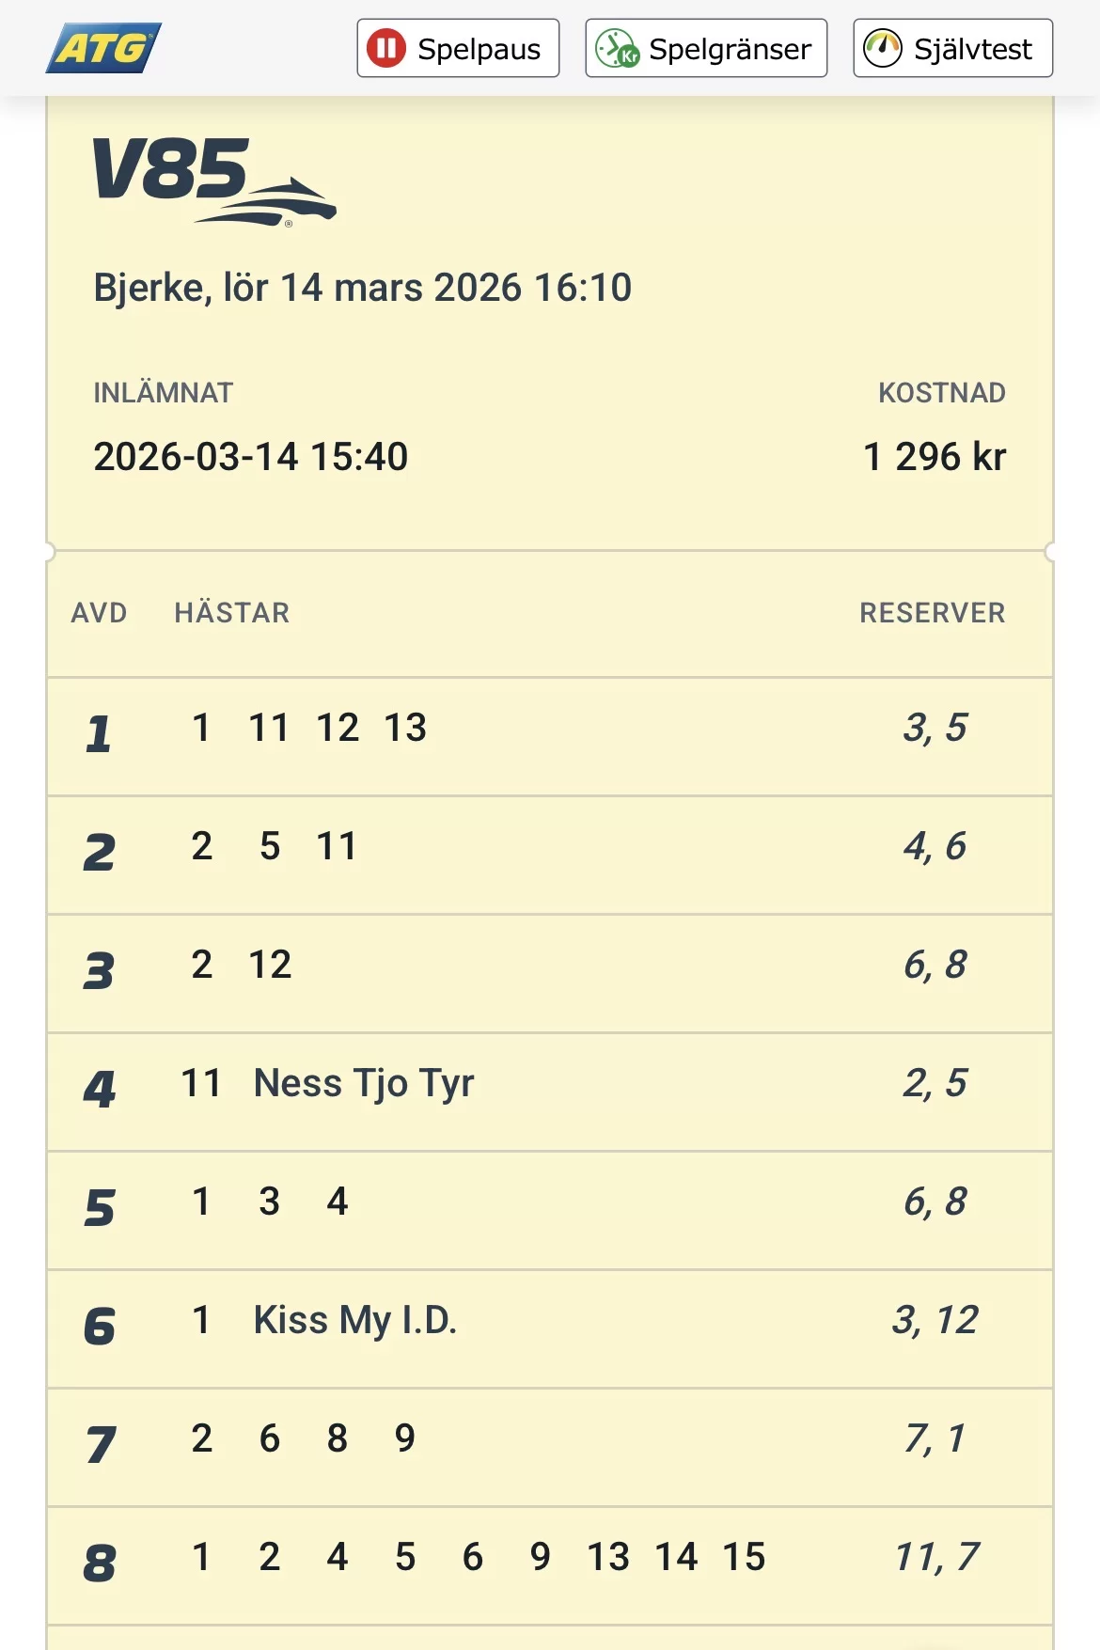1100x1650 pixels.
Task: Click the ATG logo
Action: (x=103, y=48)
